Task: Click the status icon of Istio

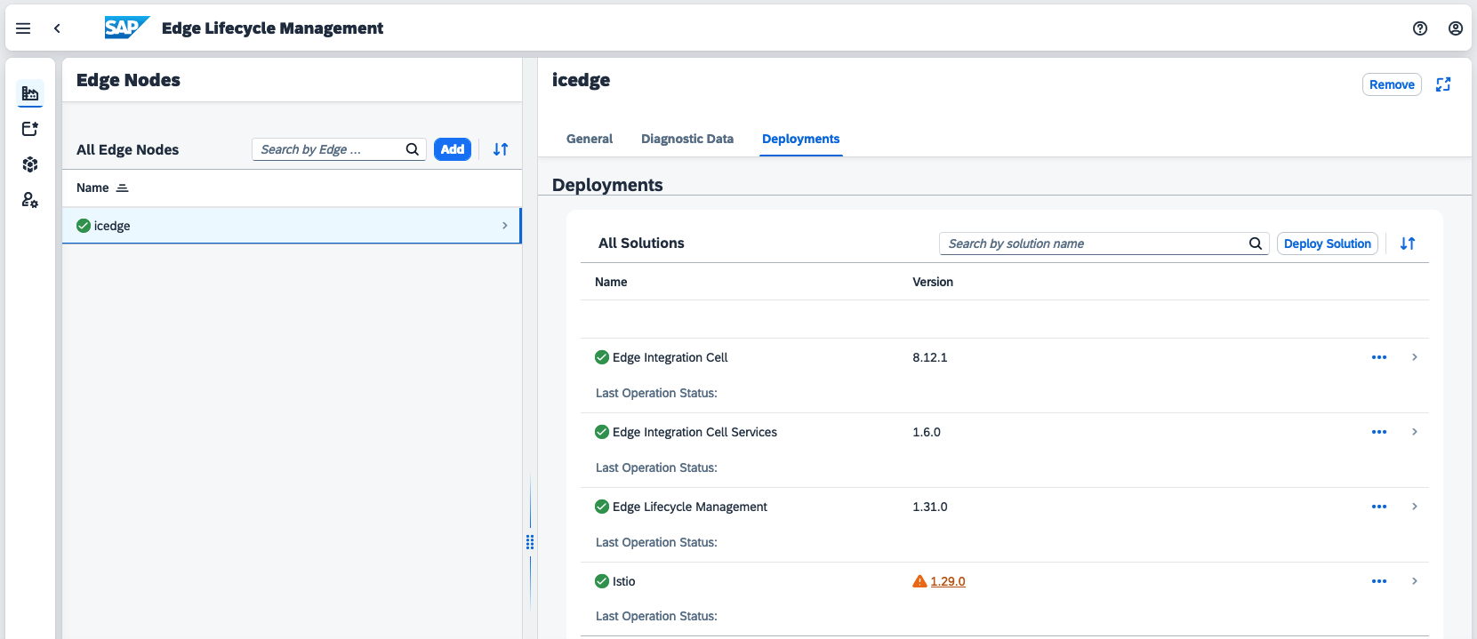Action: tap(602, 581)
